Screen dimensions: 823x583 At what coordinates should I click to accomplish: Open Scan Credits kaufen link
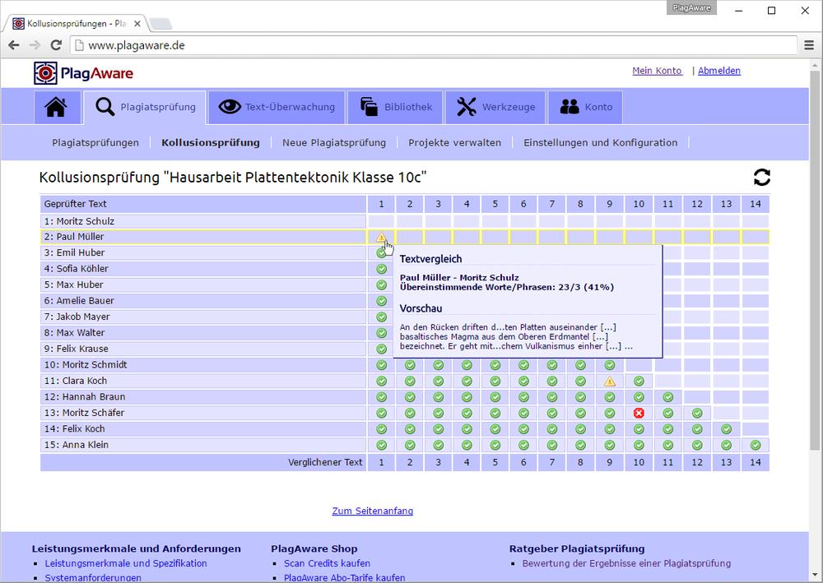(327, 563)
